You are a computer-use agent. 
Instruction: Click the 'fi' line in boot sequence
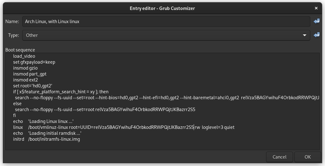[x=15, y=115]
